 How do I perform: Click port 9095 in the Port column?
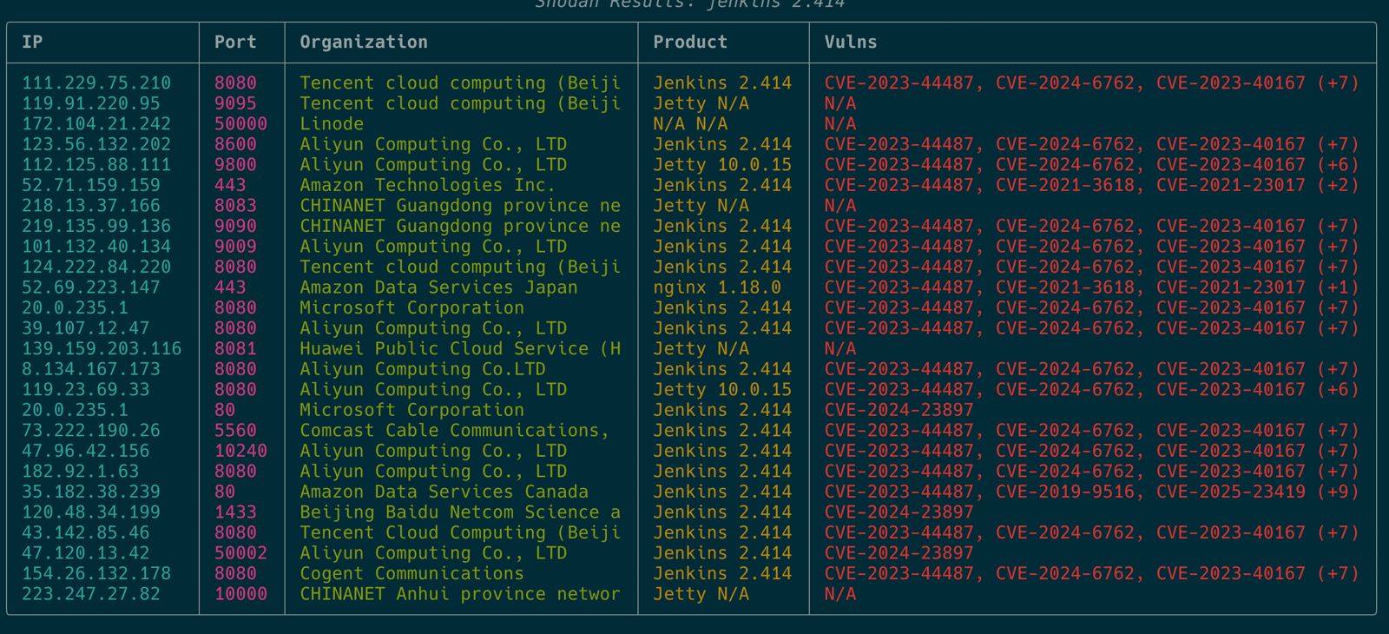(x=235, y=103)
